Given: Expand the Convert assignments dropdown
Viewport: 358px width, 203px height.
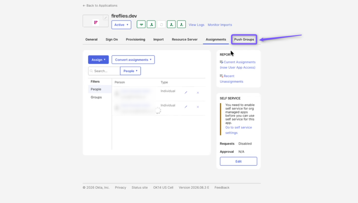Looking at the screenshot, I should 133,60.
